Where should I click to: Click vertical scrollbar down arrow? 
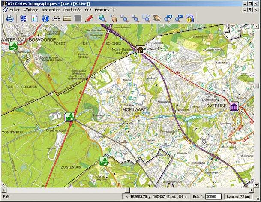point(256,184)
